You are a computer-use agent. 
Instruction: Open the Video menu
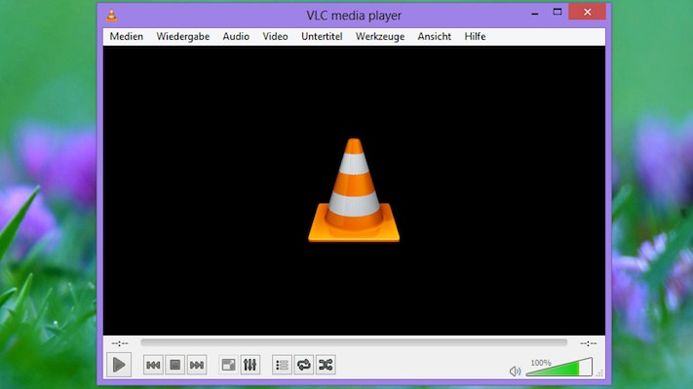275,37
